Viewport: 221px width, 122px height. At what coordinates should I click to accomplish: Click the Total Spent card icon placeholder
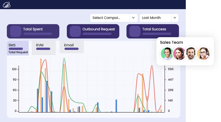pos(16,31)
